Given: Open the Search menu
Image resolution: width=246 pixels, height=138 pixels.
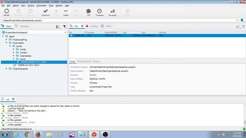Looking at the screenshot, I should click(16, 6).
